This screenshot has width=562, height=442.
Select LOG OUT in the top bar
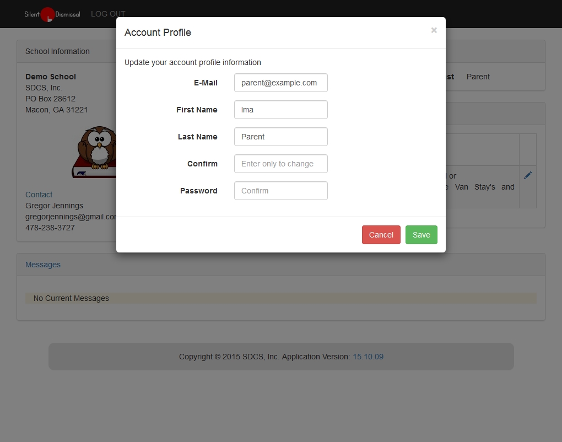(108, 14)
